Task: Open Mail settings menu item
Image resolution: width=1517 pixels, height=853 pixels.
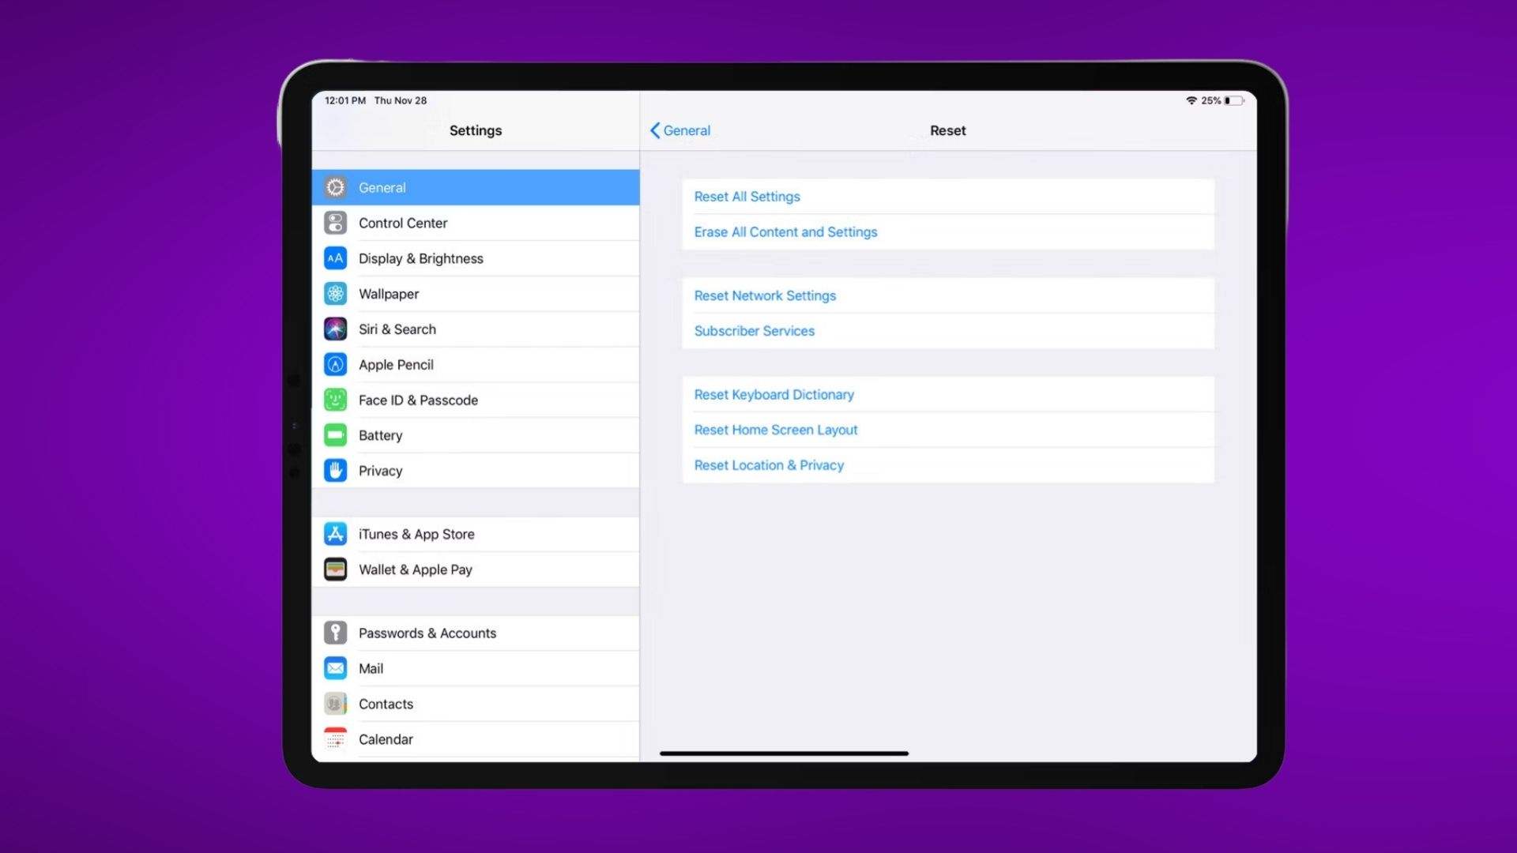Action: (x=475, y=667)
